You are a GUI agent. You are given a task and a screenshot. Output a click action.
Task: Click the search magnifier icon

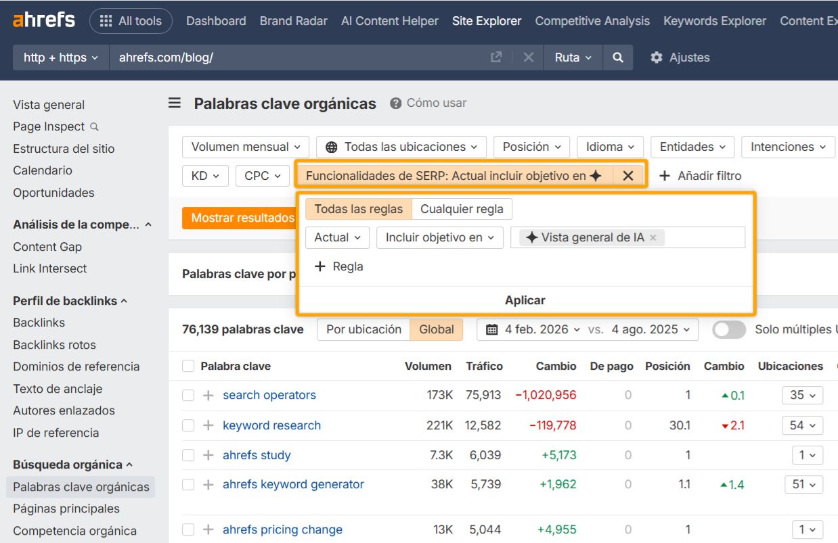tap(617, 57)
